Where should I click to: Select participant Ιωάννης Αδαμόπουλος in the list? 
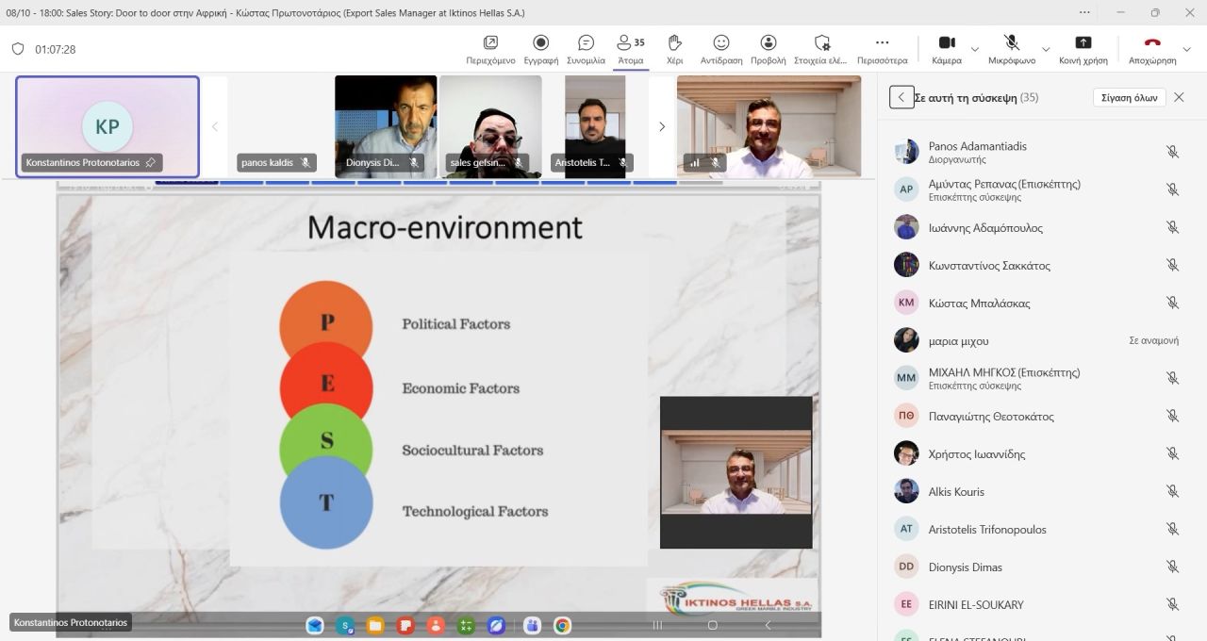tap(1037, 227)
